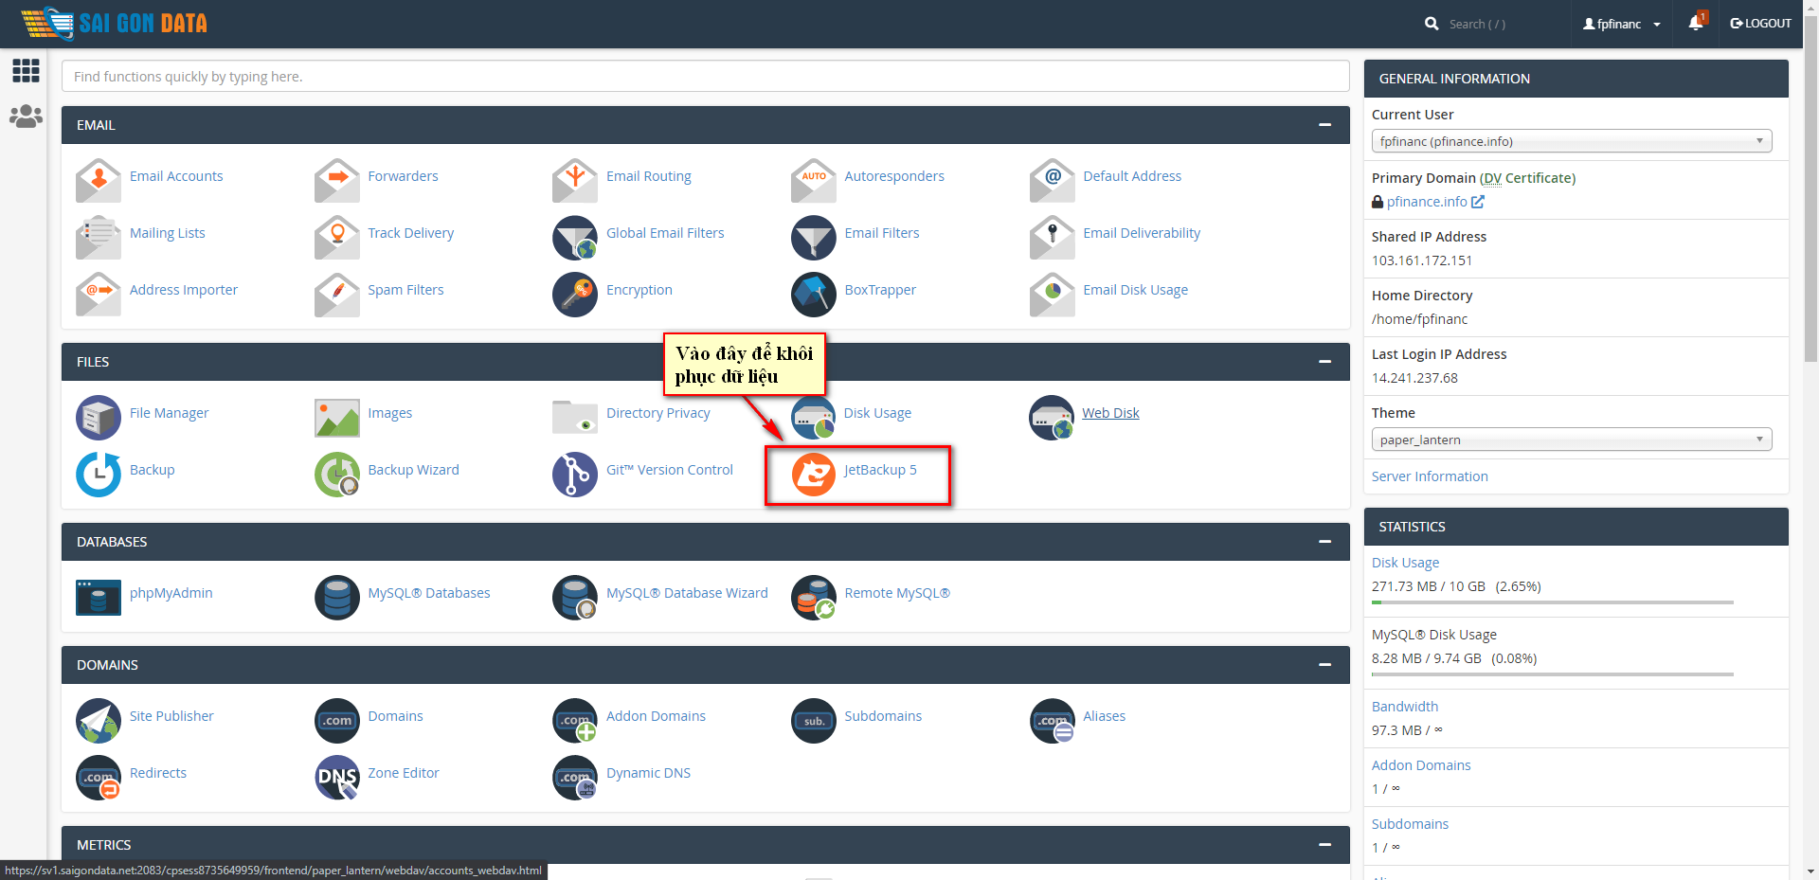Open the BoxTrapper icon
The height and width of the screenshot is (880, 1819).
(x=814, y=294)
